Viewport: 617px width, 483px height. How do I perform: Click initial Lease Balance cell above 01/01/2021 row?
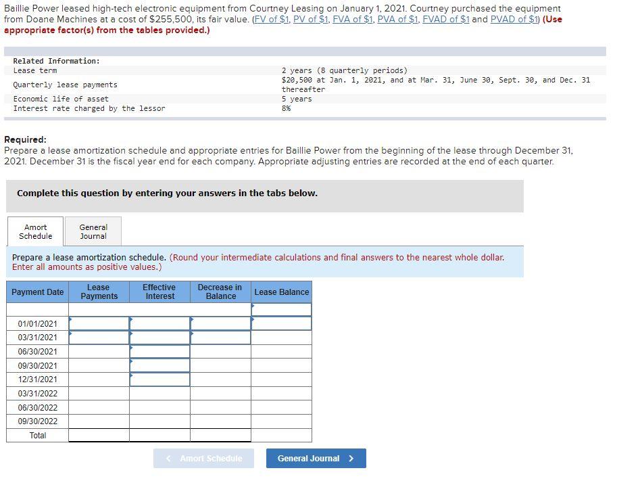coord(281,310)
